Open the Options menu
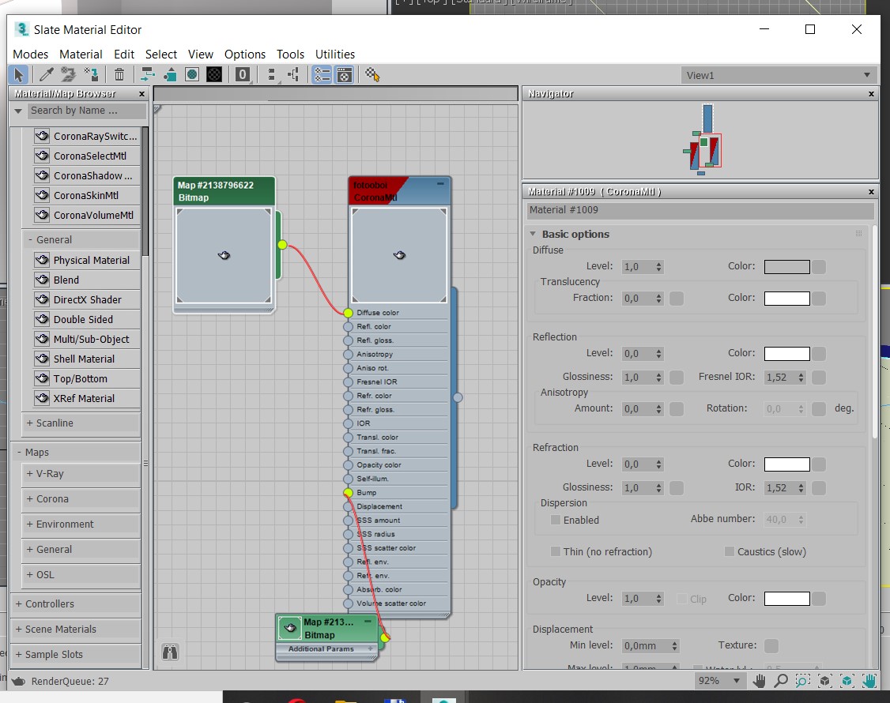The image size is (890, 703). click(x=245, y=54)
